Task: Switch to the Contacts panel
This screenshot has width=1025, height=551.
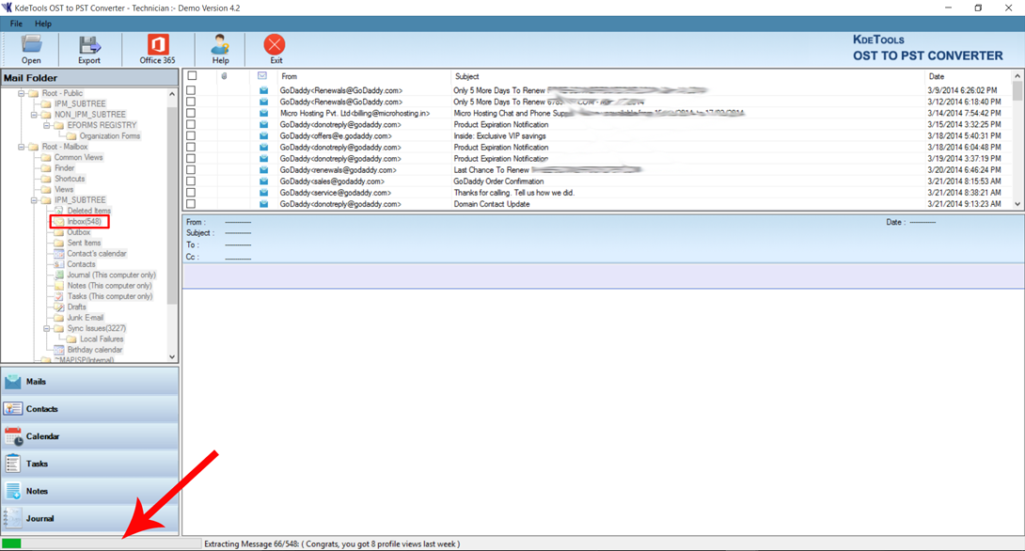Action: tap(89, 409)
